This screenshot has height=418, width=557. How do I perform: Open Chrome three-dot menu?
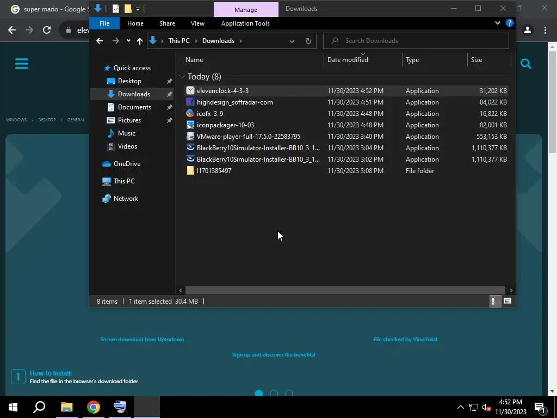pos(545,30)
